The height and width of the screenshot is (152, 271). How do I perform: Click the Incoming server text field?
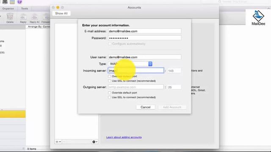tap(136, 71)
